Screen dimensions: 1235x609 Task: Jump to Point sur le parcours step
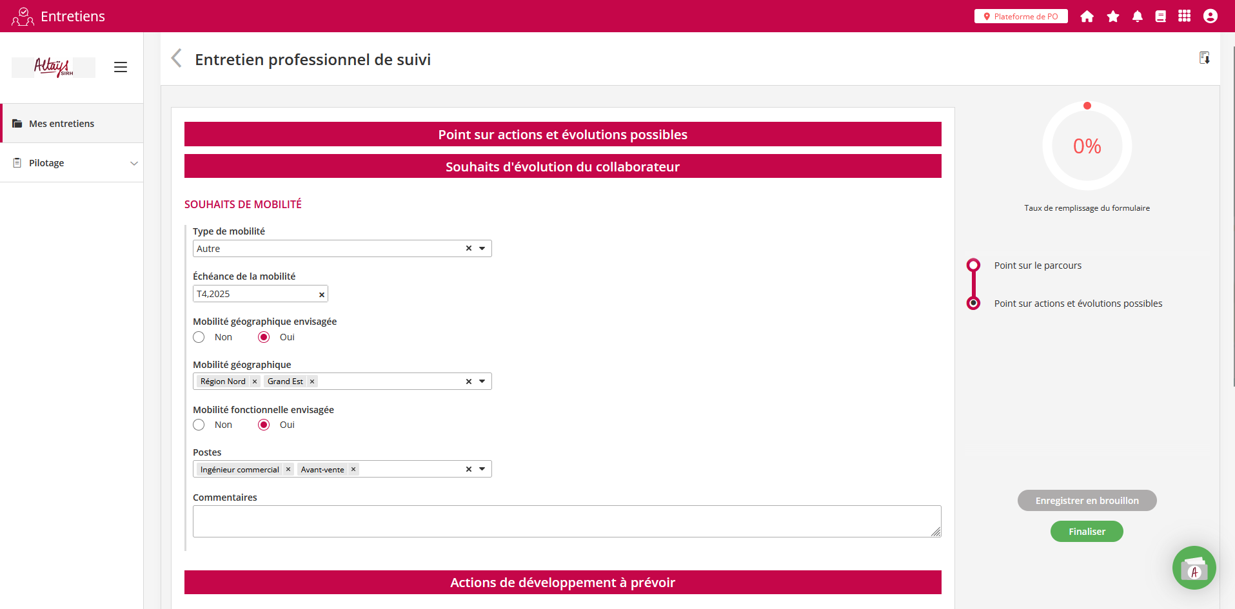(x=1037, y=266)
